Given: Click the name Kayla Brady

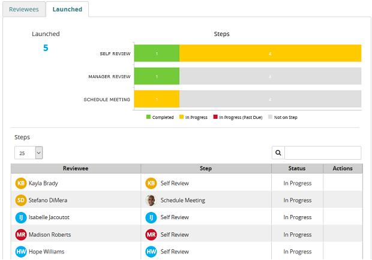Looking at the screenshot, I should click(x=43, y=183).
